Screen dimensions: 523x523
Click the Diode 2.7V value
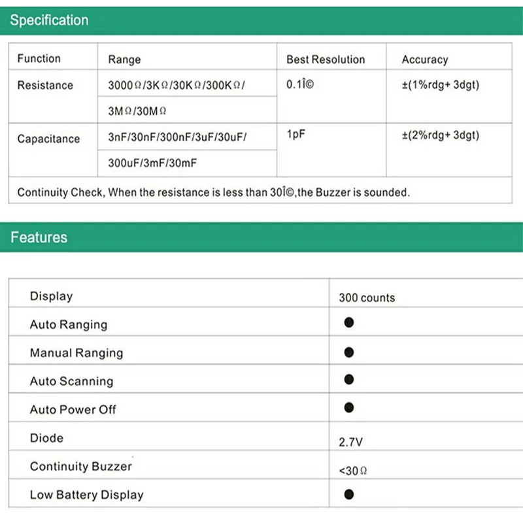coord(350,443)
